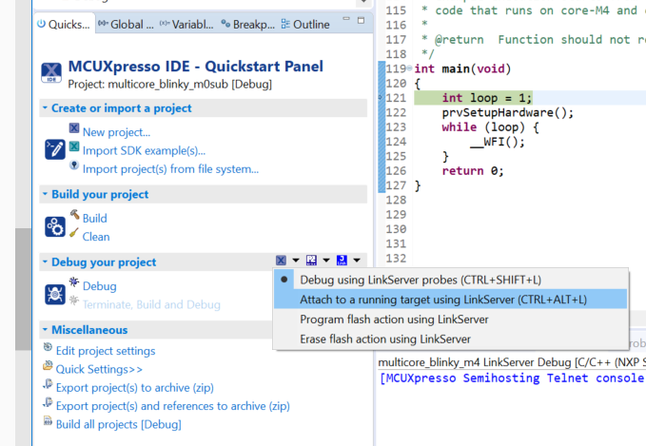
Task: Collapse the Build your project section
Action: coord(45,194)
